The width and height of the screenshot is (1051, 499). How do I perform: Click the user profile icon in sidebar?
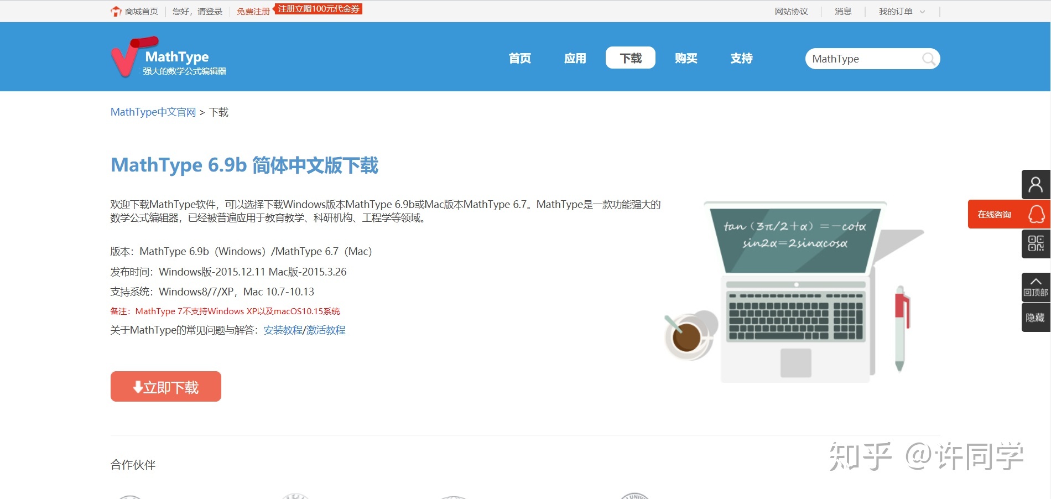[1036, 184]
